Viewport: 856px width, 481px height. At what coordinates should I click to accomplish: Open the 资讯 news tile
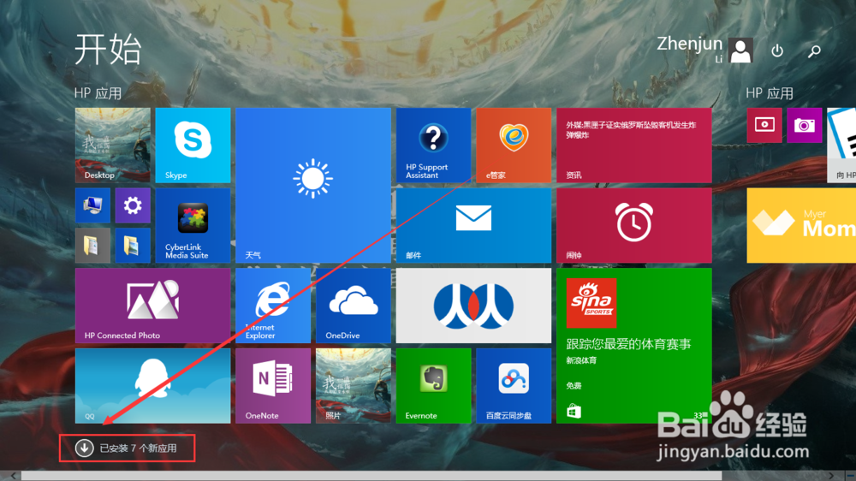pyautogui.click(x=633, y=145)
